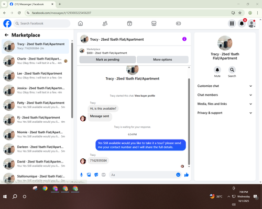Click the chat listing thumbnail in right panel
The height and width of the screenshot is (209, 262).
coord(225,43)
